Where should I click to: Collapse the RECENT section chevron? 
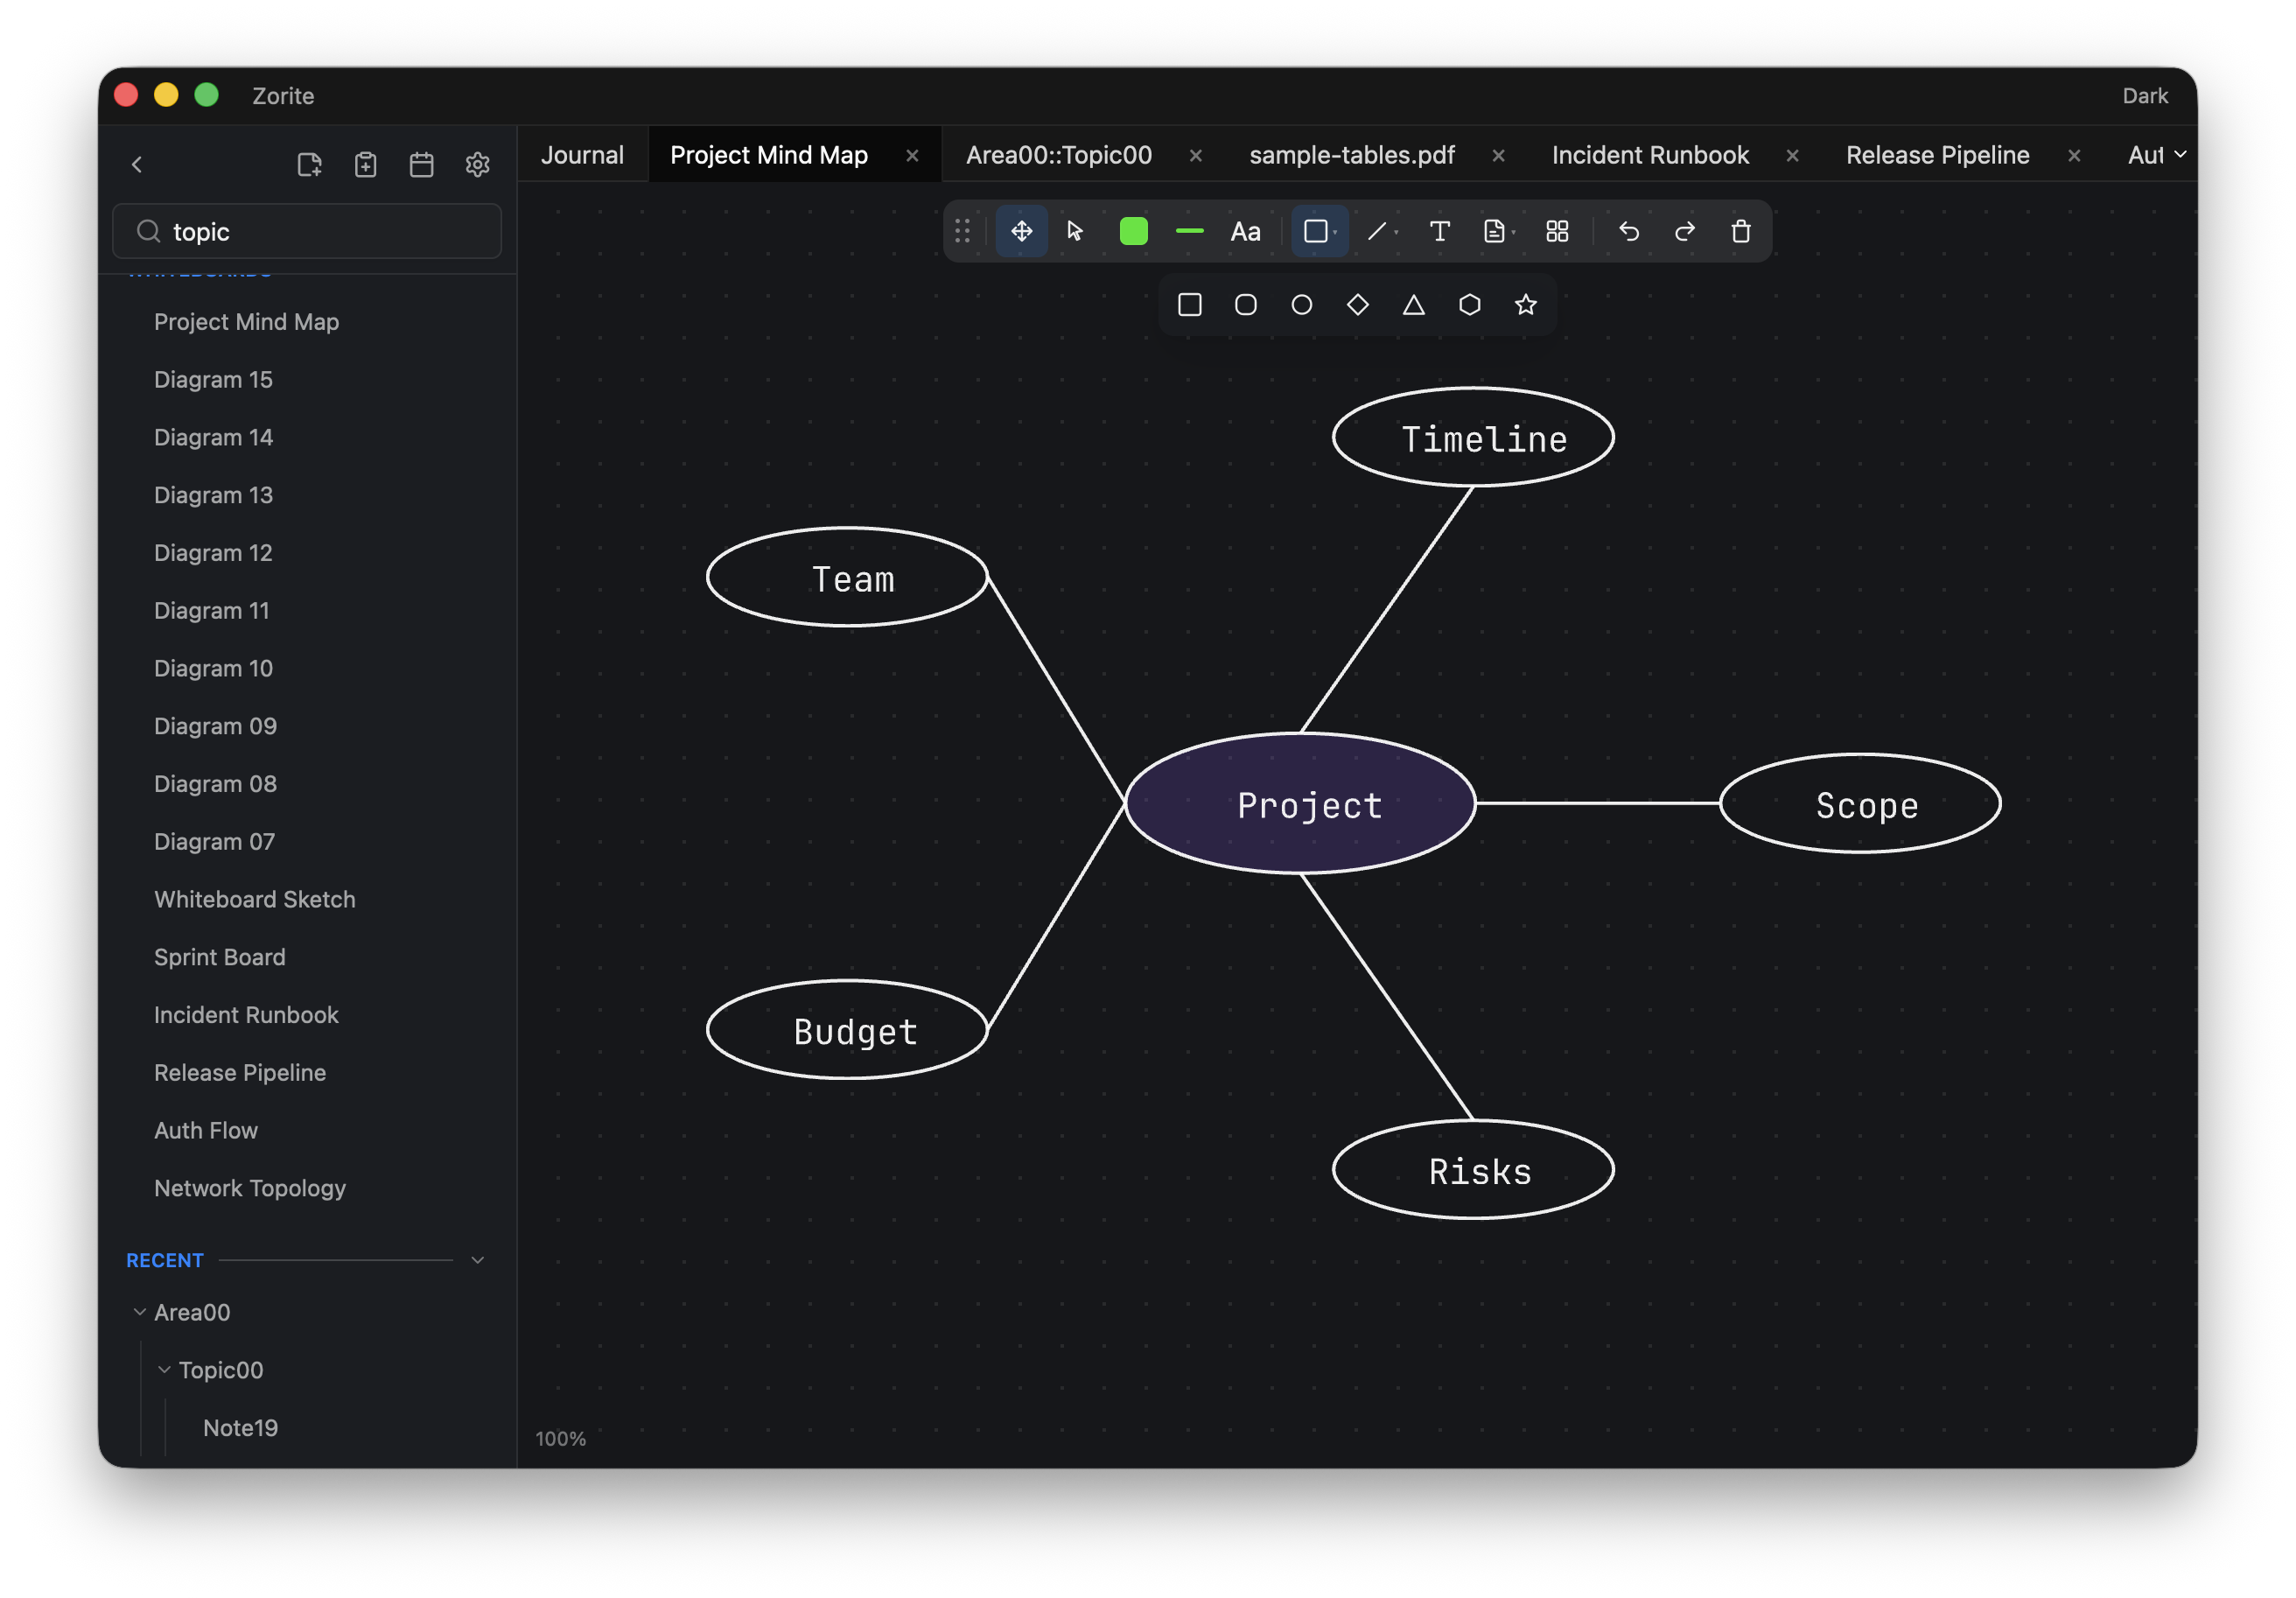(x=478, y=1260)
